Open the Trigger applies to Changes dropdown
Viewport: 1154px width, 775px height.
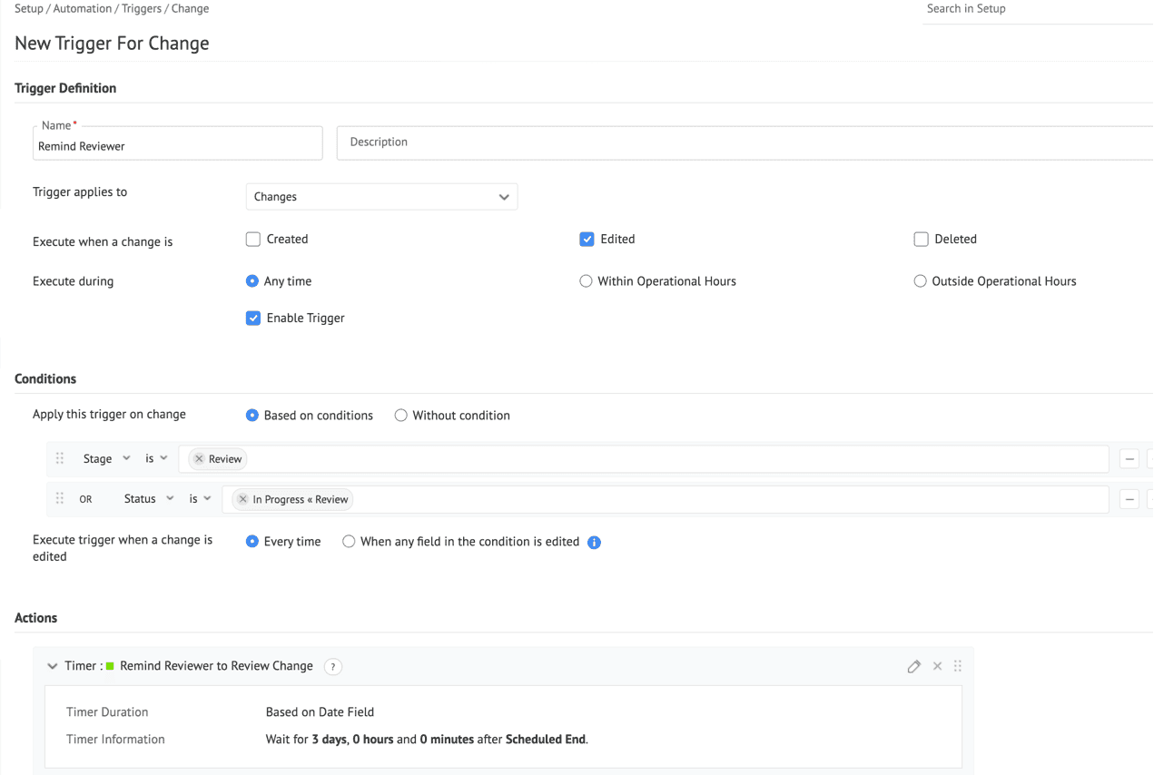[381, 197]
